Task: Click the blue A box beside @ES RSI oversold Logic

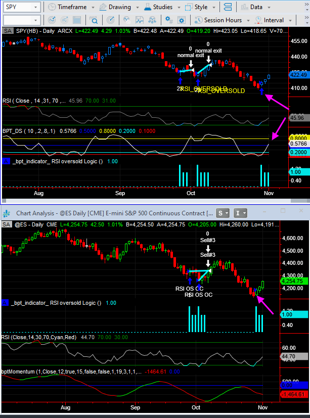Action: click(x=5, y=303)
